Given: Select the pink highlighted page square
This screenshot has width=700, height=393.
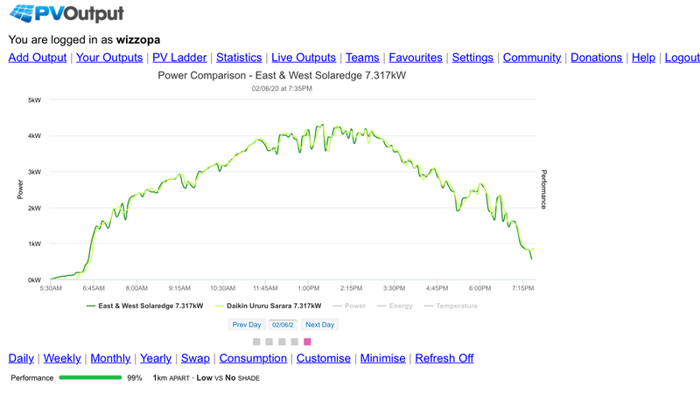Looking at the screenshot, I should click(307, 341).
